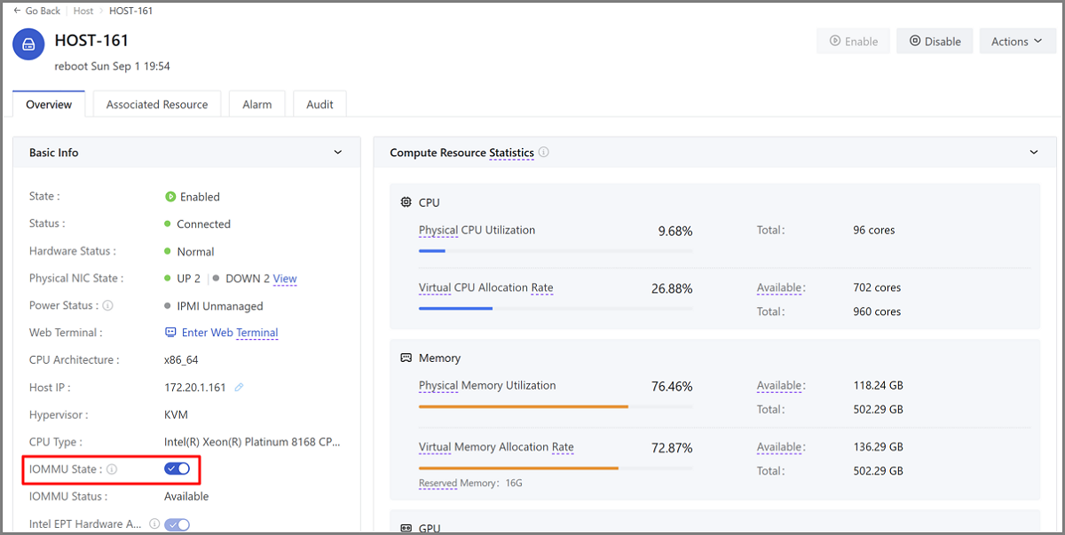Click the Power Status info icon
The width and height of the screenshot is (1065, 535).
pyautogui.click(x=107, y=305)
